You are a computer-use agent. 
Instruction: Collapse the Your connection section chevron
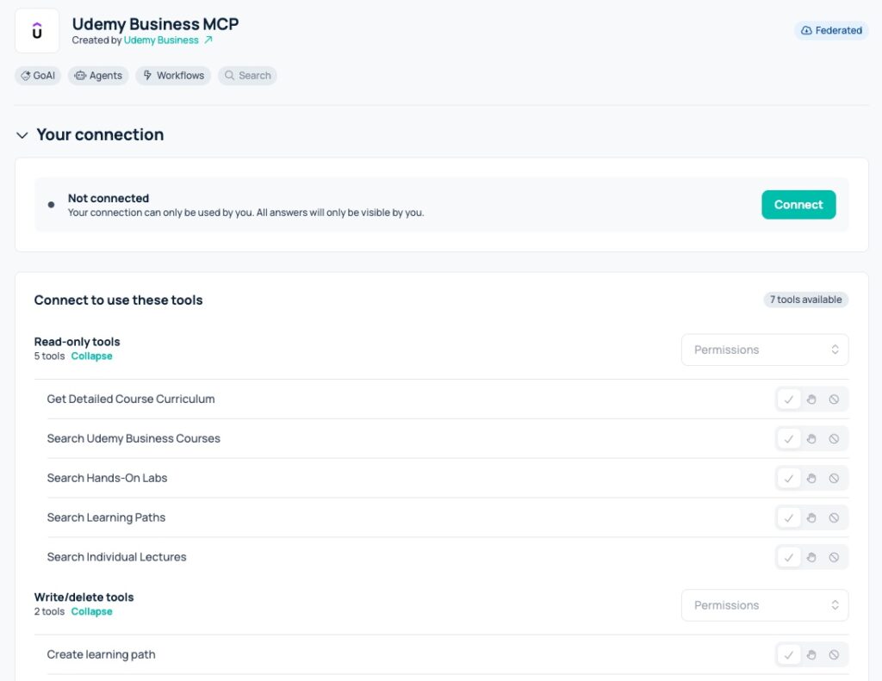[22, 135]
